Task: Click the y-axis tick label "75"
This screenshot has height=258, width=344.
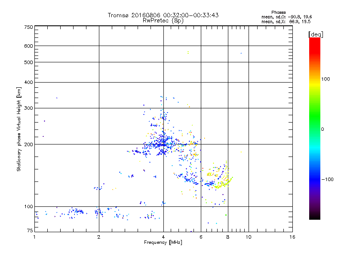Action: (30, 230)
